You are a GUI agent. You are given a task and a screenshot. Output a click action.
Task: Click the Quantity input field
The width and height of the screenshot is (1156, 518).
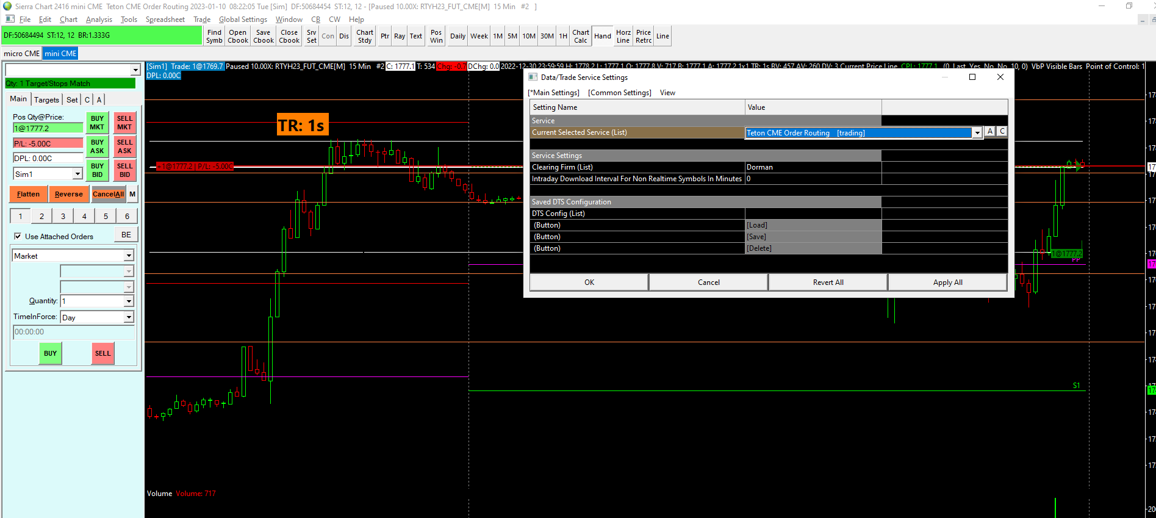click(92, 301)
